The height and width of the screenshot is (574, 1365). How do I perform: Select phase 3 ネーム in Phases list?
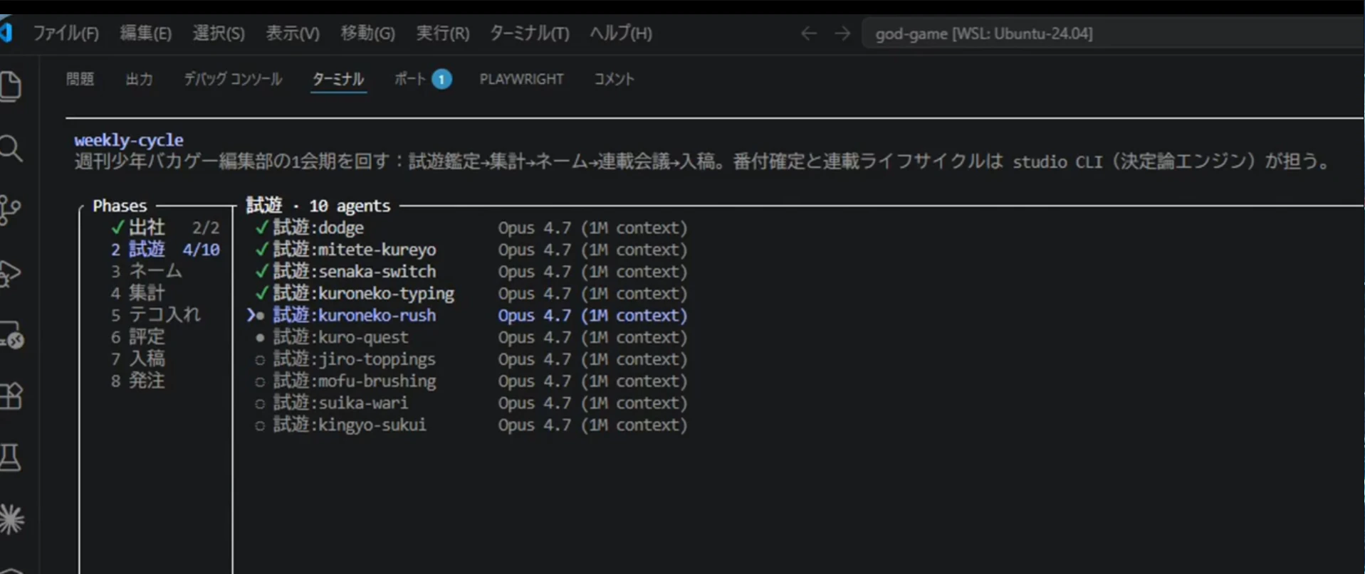(147, 271)
